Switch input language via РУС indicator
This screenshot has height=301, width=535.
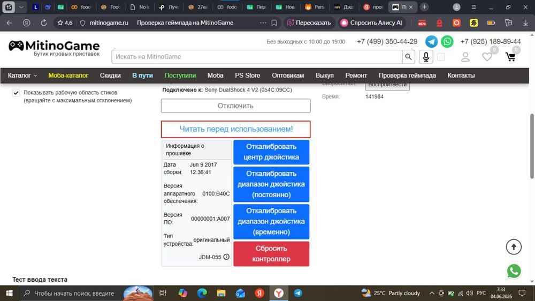pos(481,293)
